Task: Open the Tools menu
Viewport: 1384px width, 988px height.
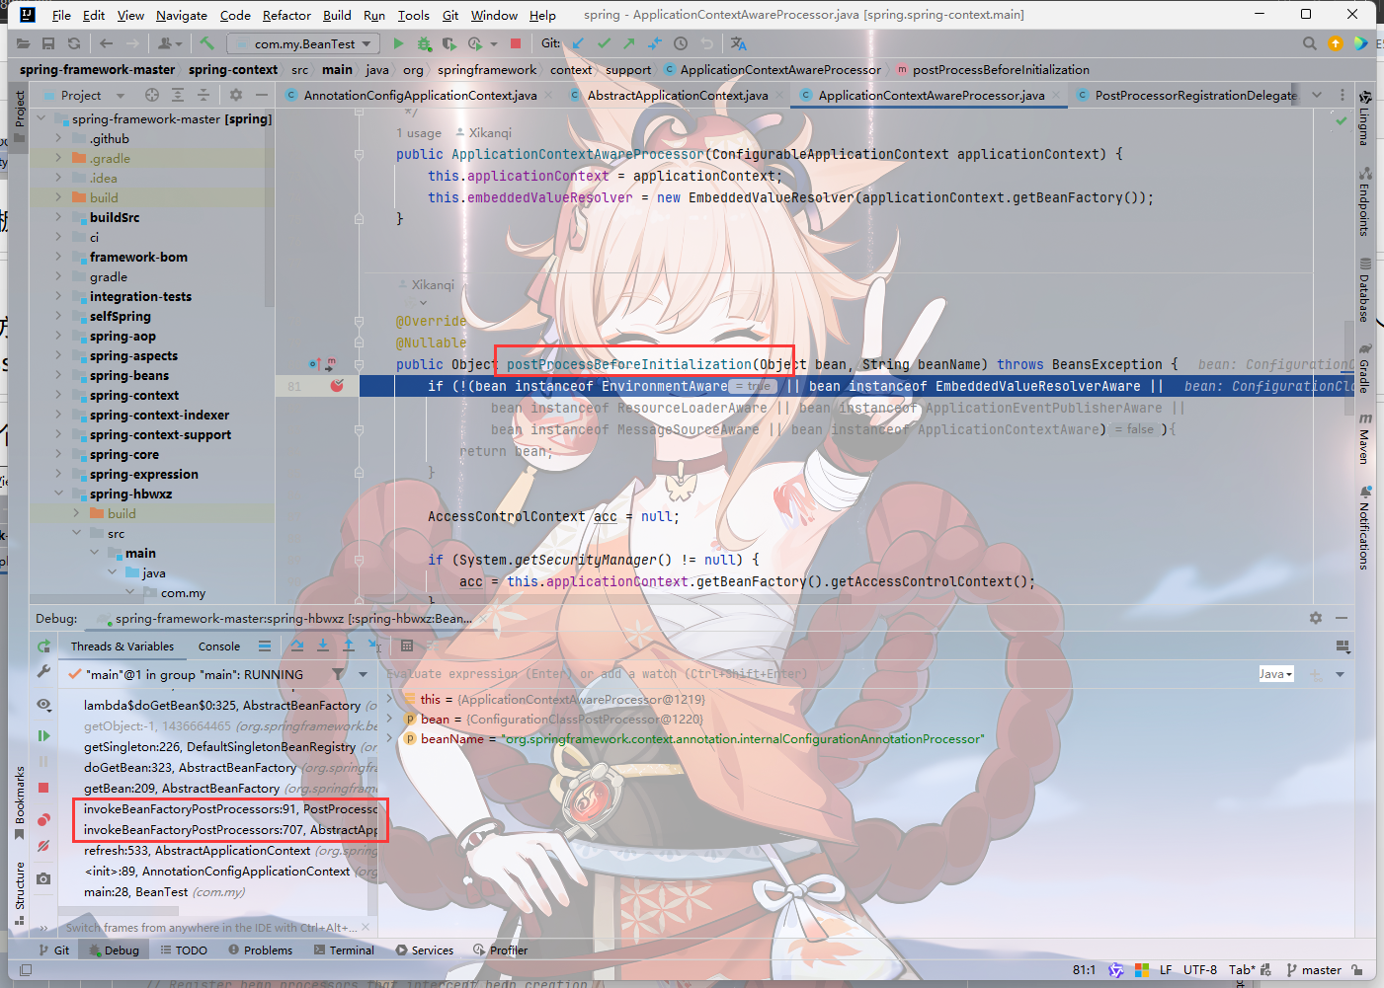Action: [413, 15]
